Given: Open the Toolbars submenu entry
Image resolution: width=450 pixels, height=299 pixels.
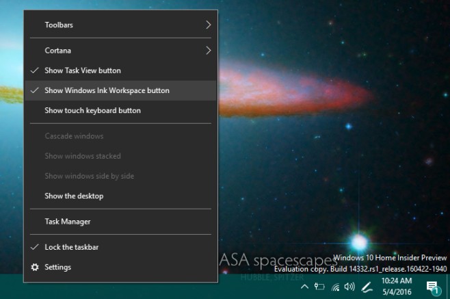Looking at the screenshot, I should (x=120, y=25).
